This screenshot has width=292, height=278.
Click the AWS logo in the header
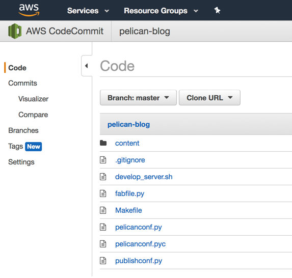tap(29, 10)
